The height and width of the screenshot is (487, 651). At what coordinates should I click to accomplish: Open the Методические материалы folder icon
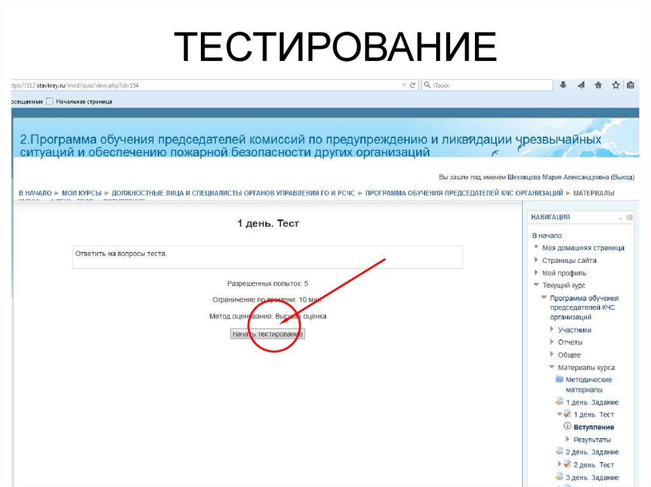pos(559,379)
